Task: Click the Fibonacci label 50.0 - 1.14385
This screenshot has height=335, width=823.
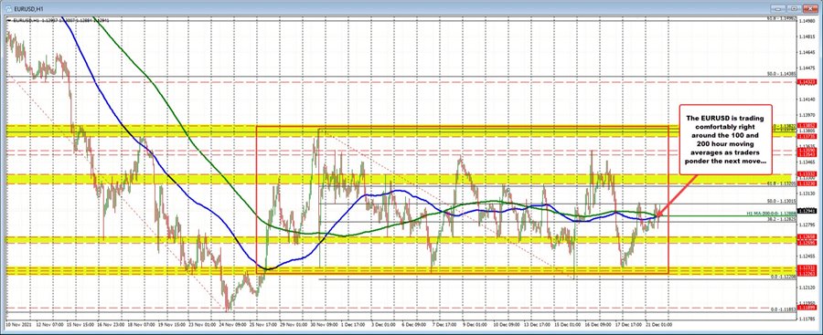Action: [x=782, y=73]
